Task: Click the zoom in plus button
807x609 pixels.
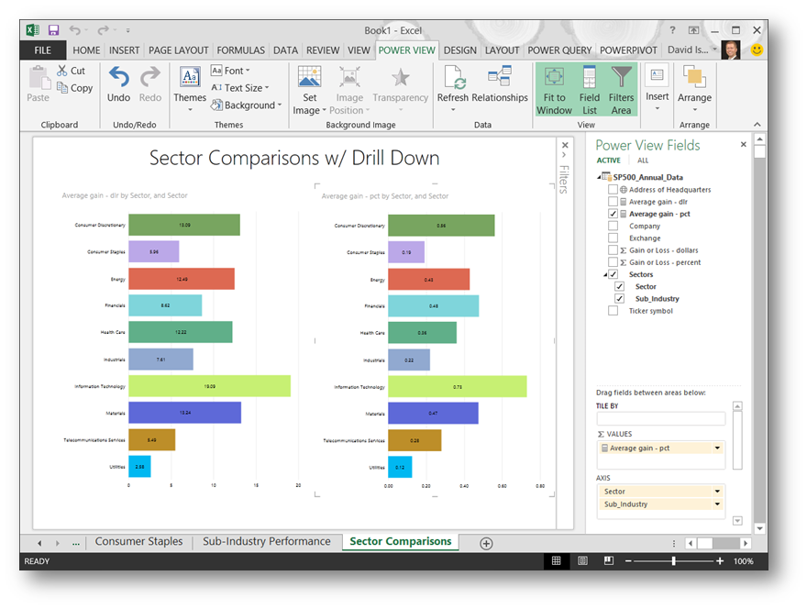Action: [x=720, y=561]
